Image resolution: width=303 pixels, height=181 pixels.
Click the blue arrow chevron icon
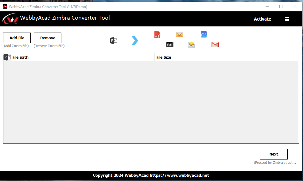pyautogui.click(x=135, y=41)
